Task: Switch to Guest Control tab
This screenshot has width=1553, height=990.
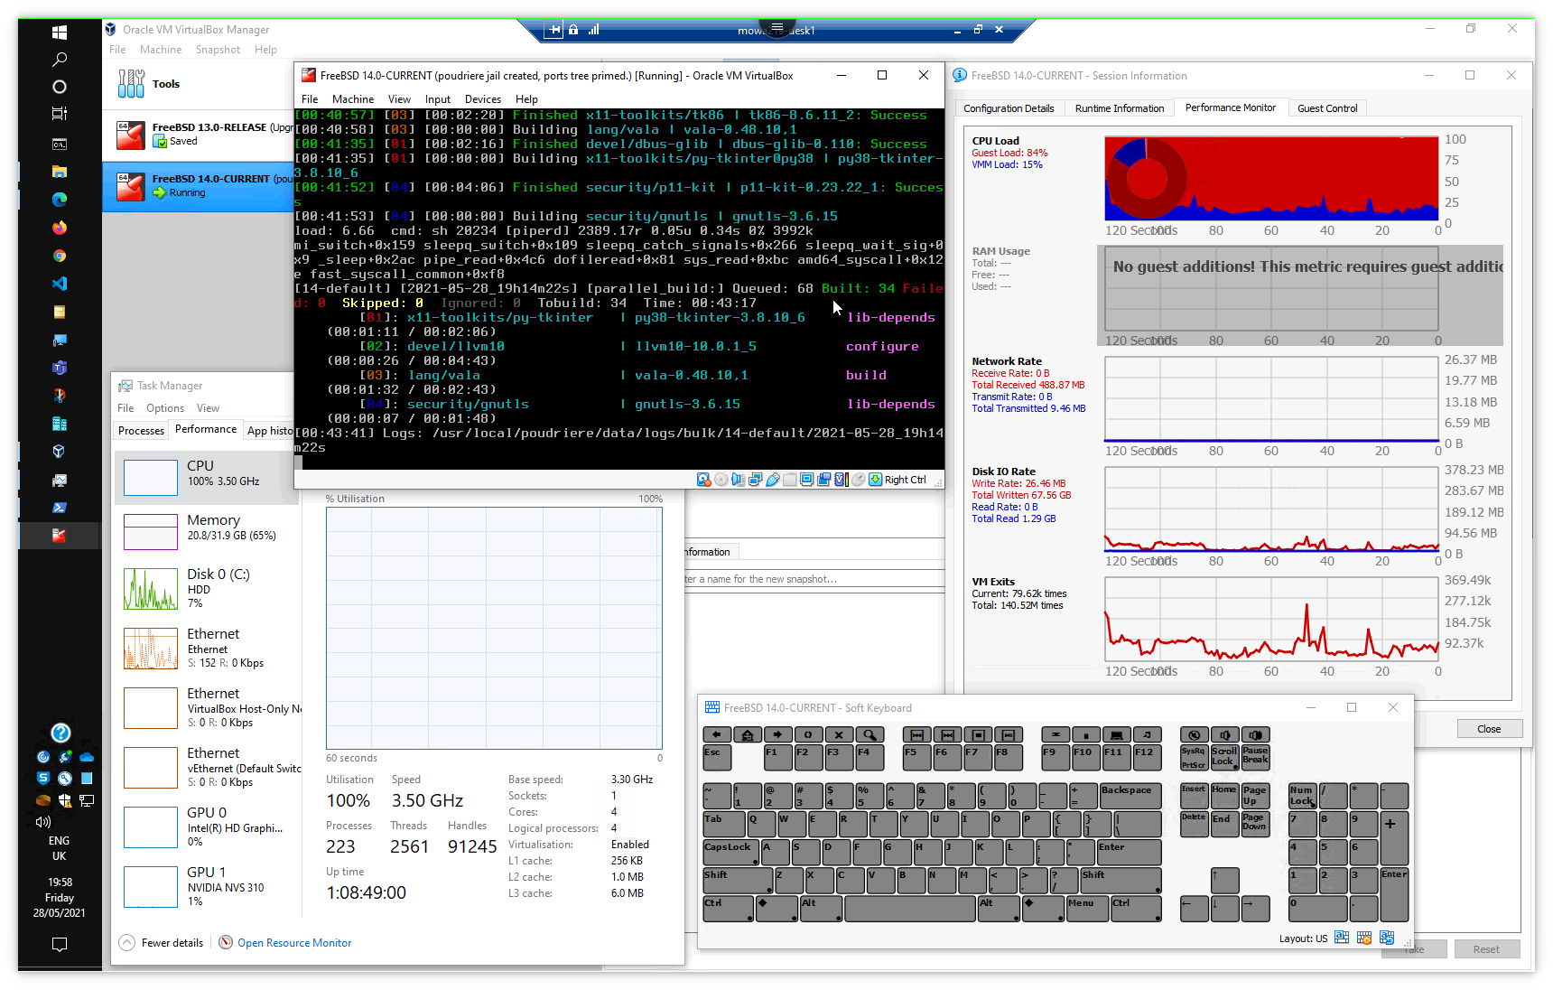Action: coord(1327,108)
